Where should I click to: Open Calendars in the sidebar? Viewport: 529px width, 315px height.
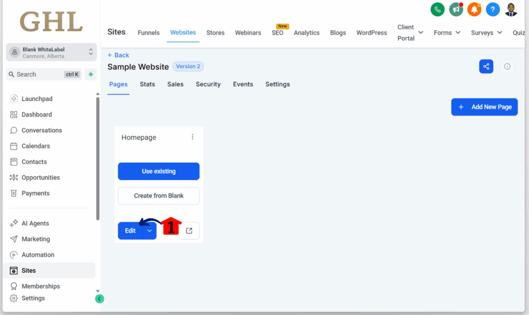(36, 146)
